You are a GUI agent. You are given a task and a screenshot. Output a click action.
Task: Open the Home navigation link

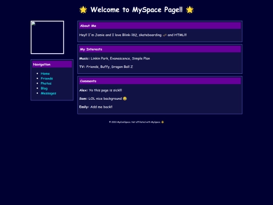(45, 73)
